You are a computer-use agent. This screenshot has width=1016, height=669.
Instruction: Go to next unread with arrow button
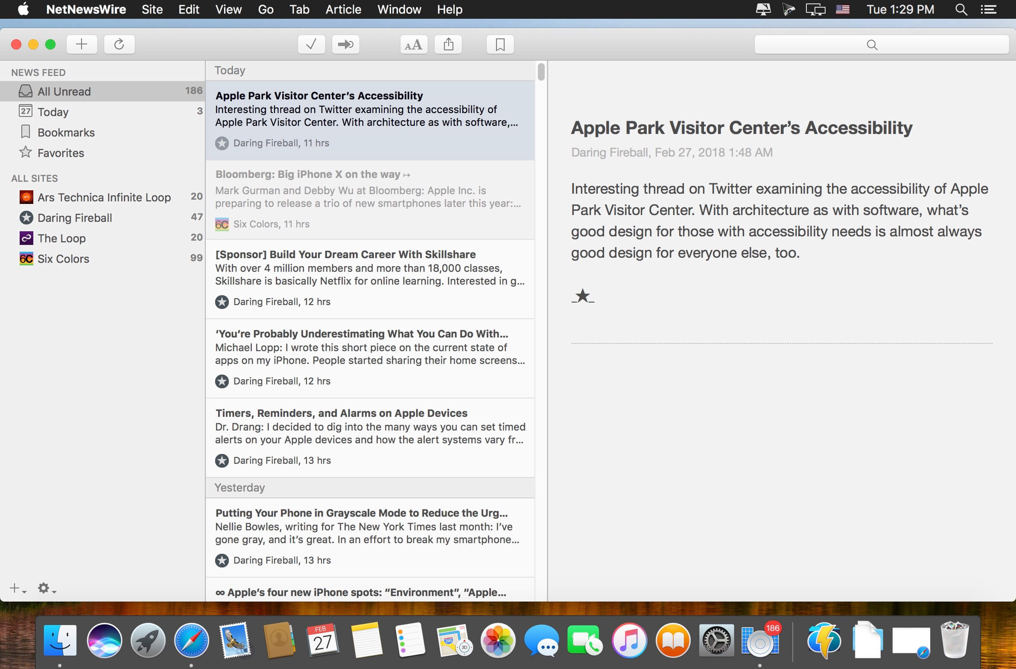pyautogui.click(x=345, y=44)
